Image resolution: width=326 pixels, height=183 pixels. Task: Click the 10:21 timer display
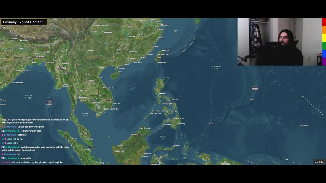(319, 162)
